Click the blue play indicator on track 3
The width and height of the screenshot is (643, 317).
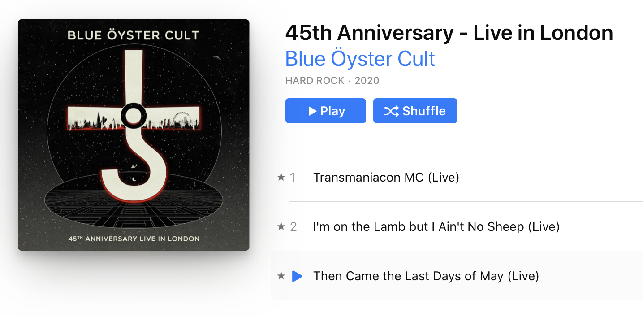click(x=297, y=276)
